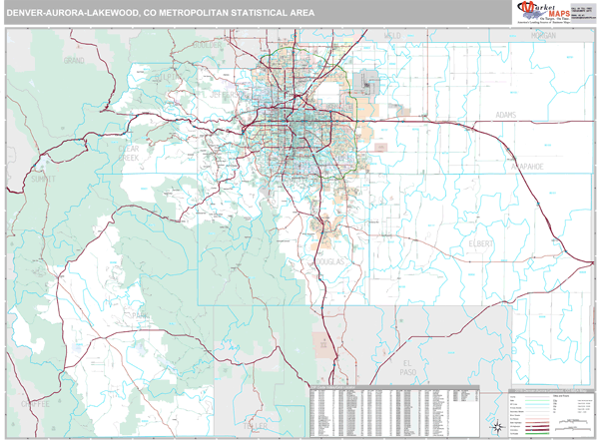Click the Market Maps logo
599x440 pixels.
point(543,12)
